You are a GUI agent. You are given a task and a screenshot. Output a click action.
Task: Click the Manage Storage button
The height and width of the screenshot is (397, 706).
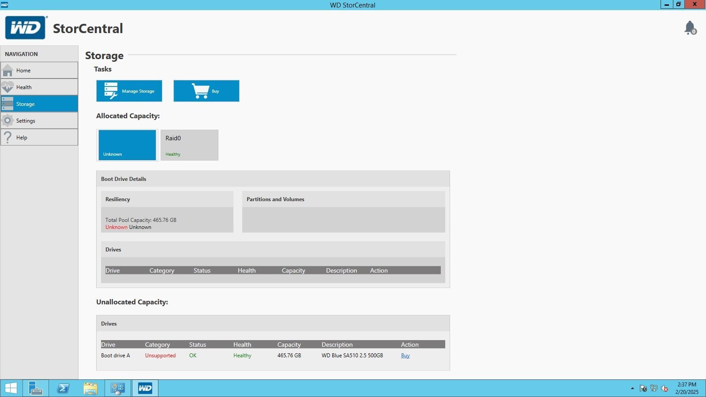(129, 91)
